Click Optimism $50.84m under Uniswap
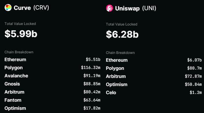This screenshot has width=204, height=113. tap(154, 84)
